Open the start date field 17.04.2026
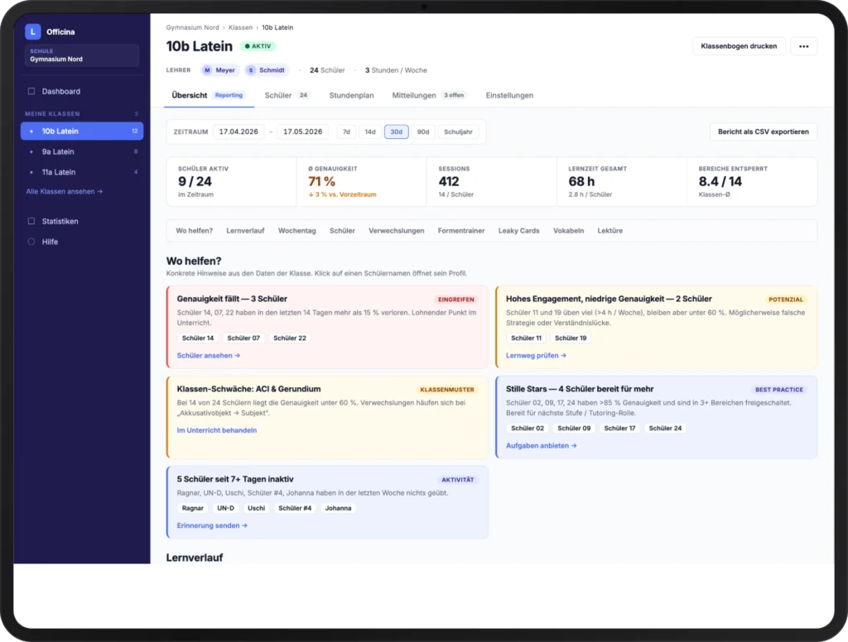This screenshot has height=642, width=848. point(238,132)
